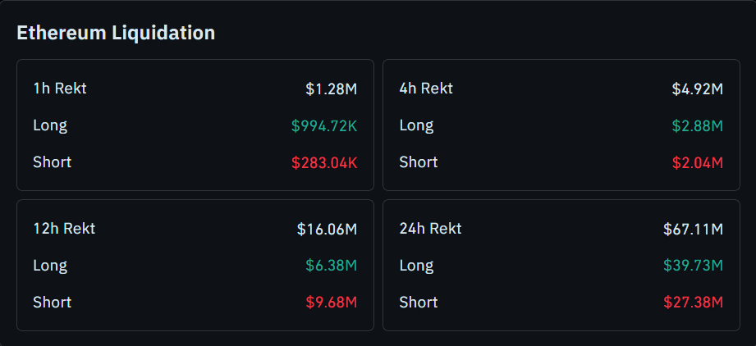Click the Short label in 24h card
Image resolution: width=756 pixels, height=346 pixels.
[x=419, y=303]
